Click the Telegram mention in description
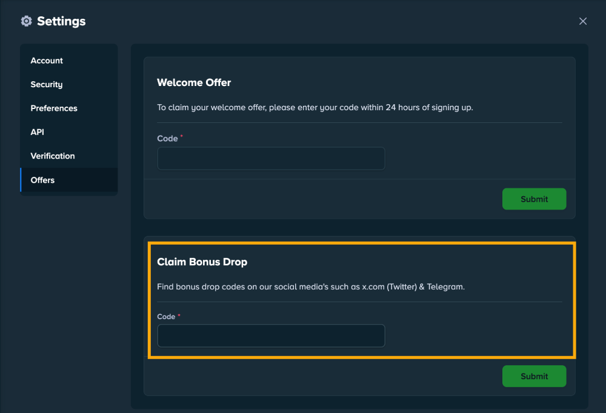 [x=445, y=287]
